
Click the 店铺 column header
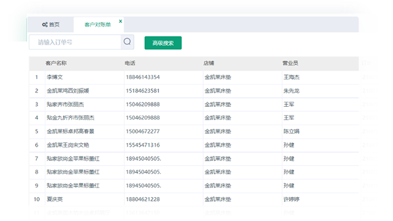[x=209, y=63]
